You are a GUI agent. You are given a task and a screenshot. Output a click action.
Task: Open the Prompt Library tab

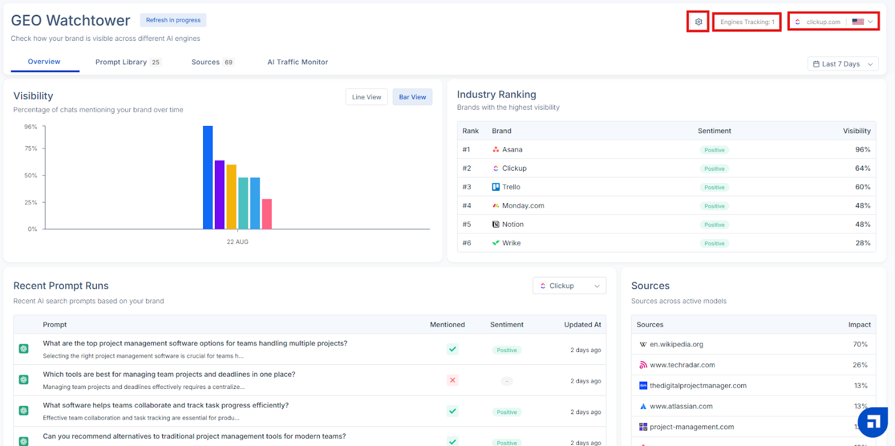coord(128,62)
